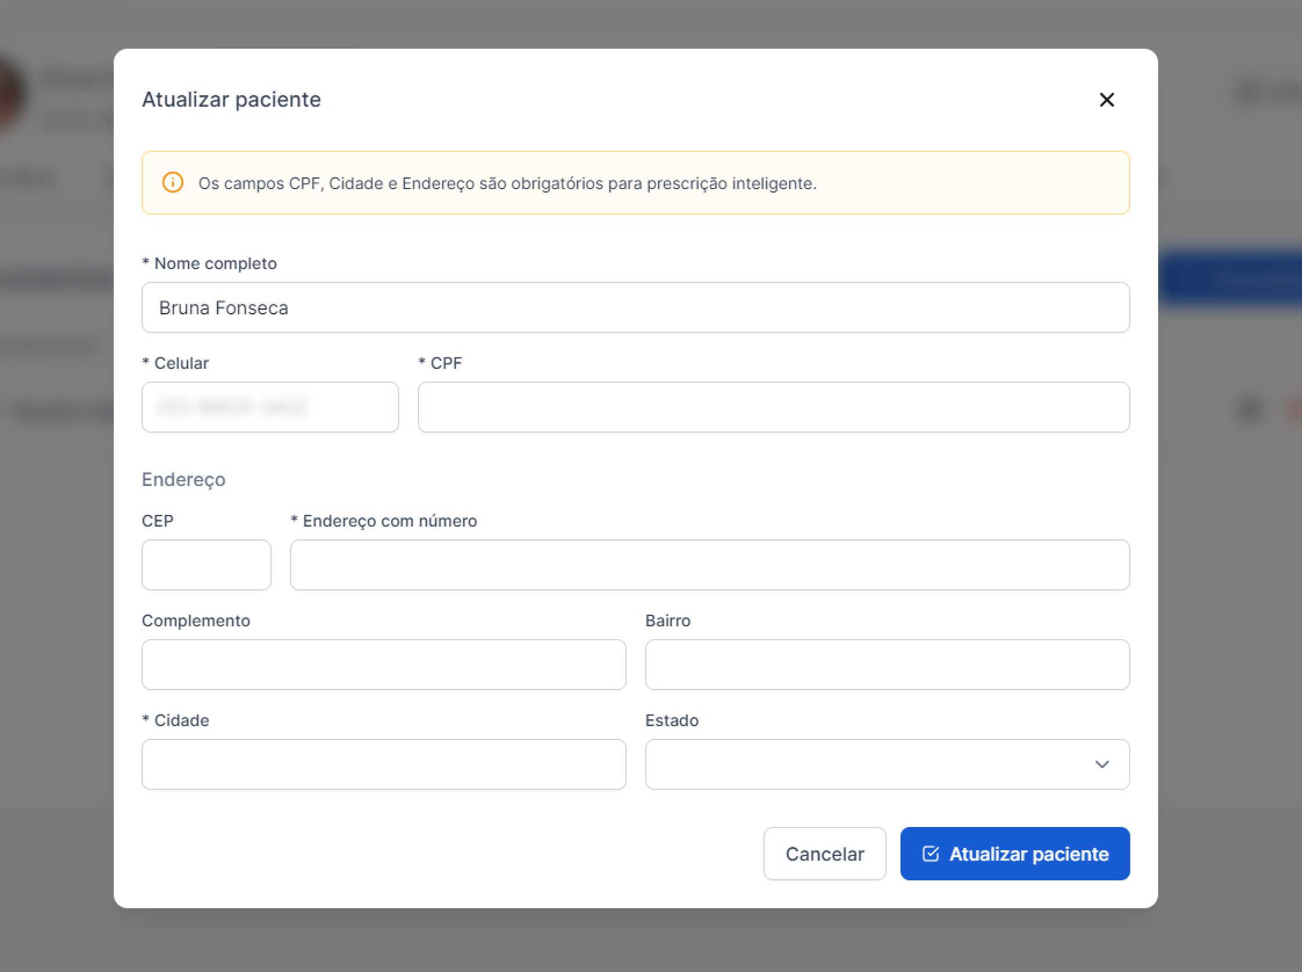This screenshot has width=1302, height=972.
Task: Click the empty CPF input field
Action: (773, 407)
